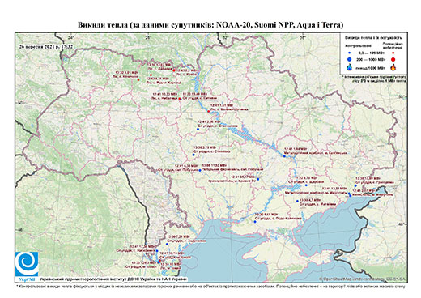Click red marker labeled 13:32 3,81 MW
This screenshot has height=298, width=421.
(x=138, y=79)
